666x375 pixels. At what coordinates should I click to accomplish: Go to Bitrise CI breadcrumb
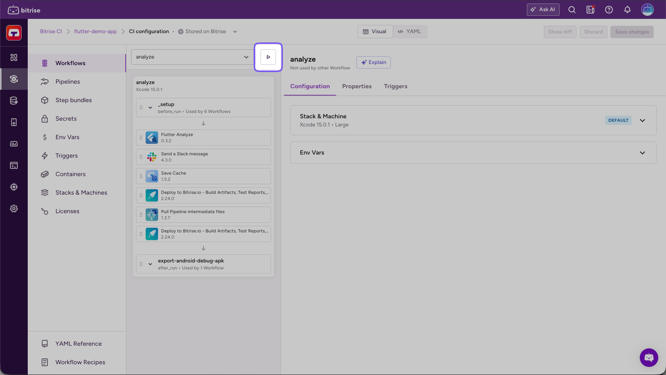[x=51, y=32]
